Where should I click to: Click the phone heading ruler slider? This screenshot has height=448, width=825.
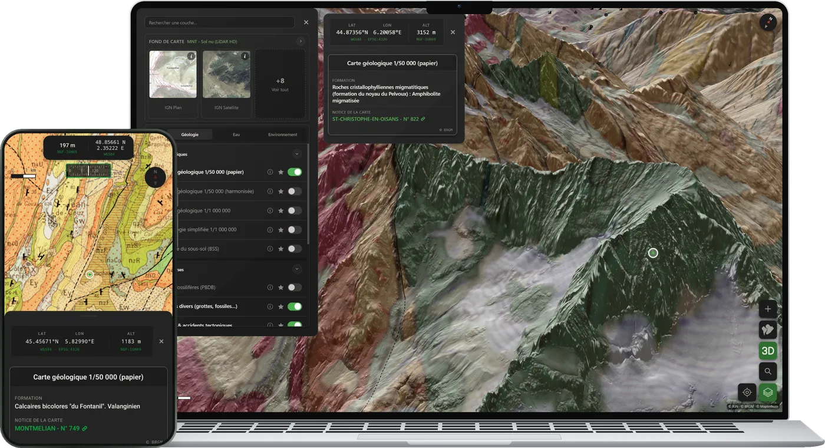pyautogui.click(x=88, y=170)
